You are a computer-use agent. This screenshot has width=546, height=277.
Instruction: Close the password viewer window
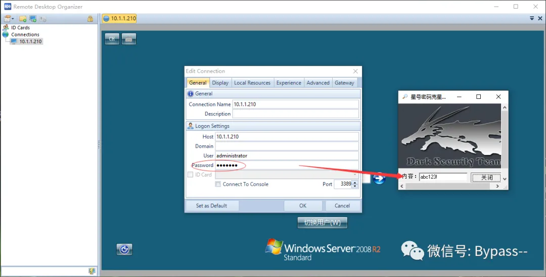pos(498,96)
